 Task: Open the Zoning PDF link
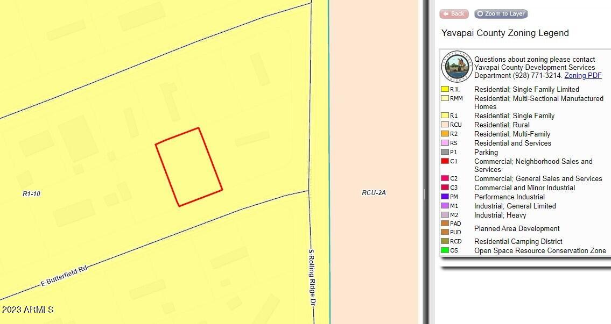coord(583,76)
